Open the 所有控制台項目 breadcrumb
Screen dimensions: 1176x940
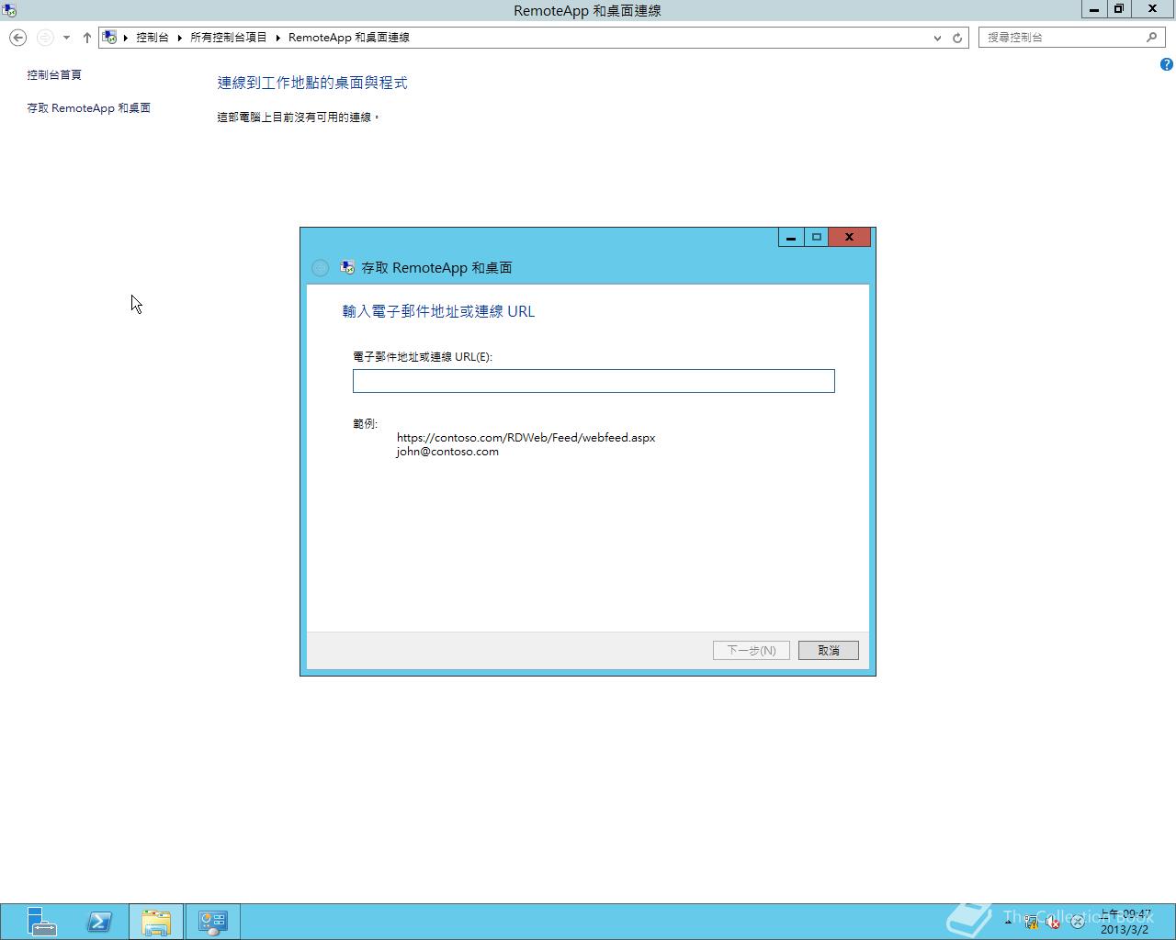click(x=229, y=38)
